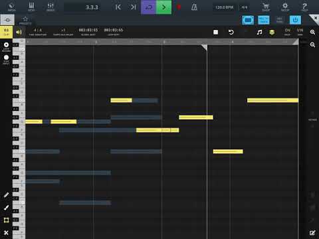Jump to project start
This screenshot has height=239, width=319.
coord(118,7)
